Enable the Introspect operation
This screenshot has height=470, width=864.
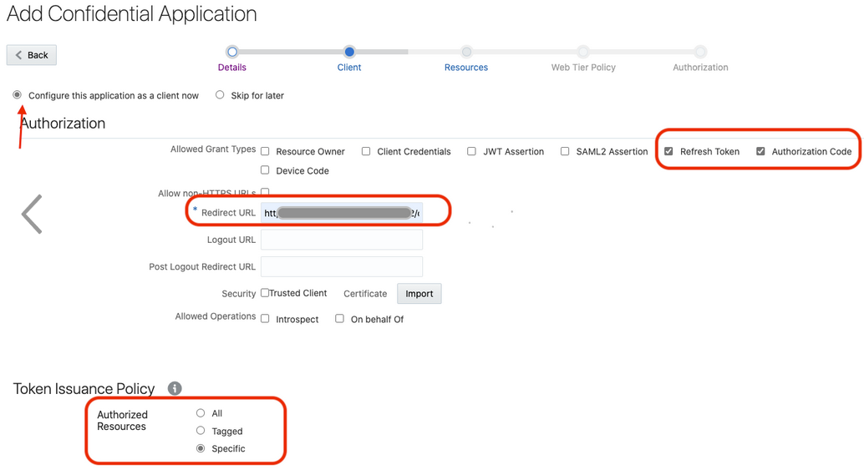(265, 319)
